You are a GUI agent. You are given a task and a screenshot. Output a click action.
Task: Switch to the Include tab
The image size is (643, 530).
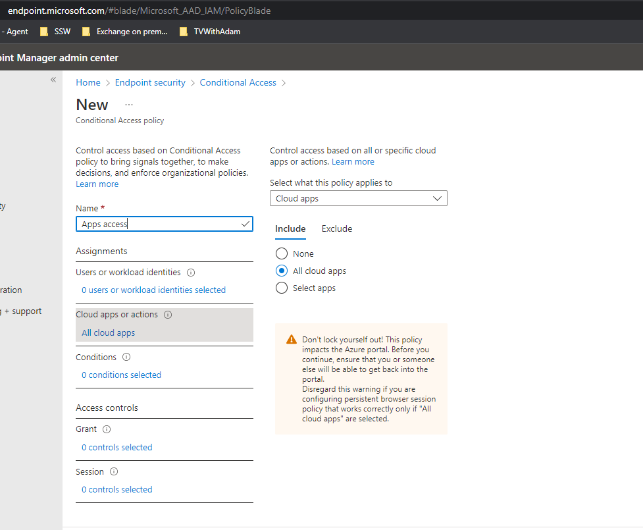[290, 229]
